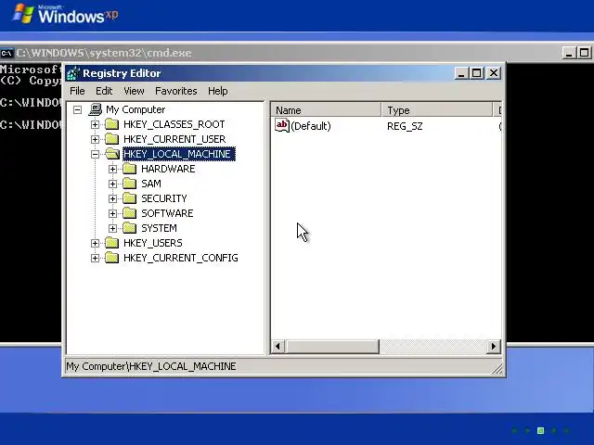The height and width of the screenshot is (445, 594).
Task: Maximize the cmd.exe window
Action: [585, 53]
